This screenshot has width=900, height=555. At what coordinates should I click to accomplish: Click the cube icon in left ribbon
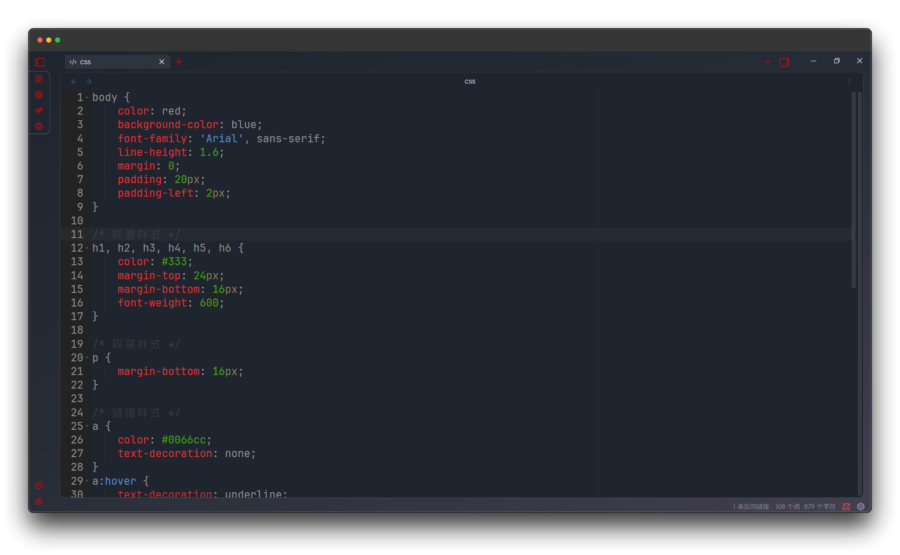39,95
